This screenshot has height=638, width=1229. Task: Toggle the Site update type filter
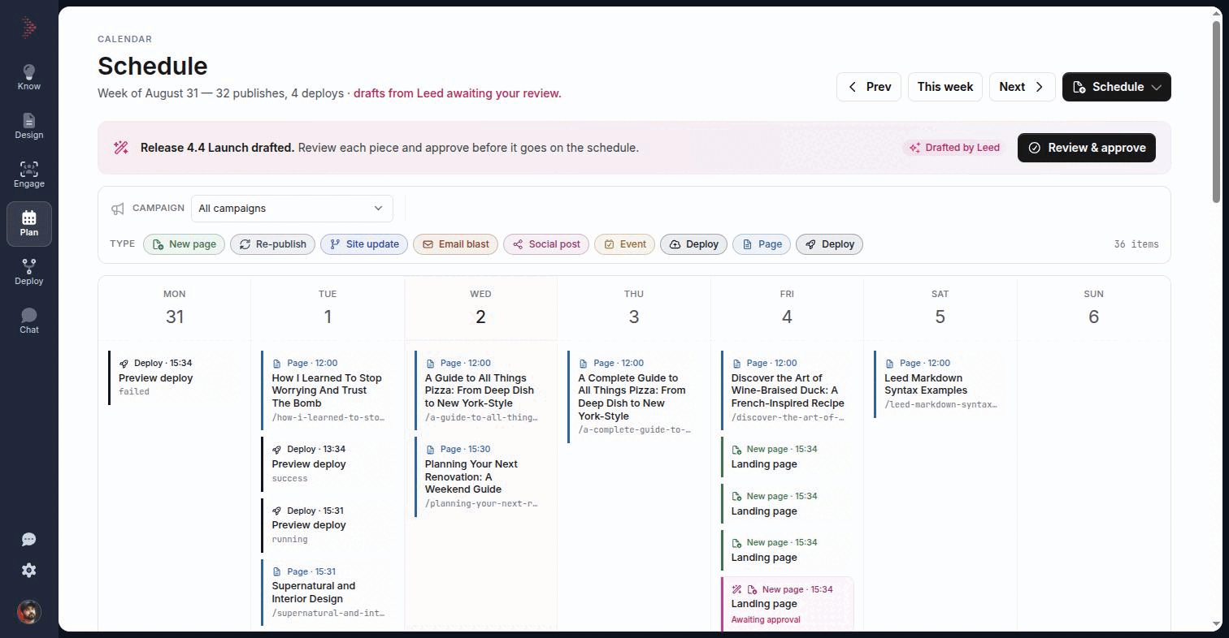pyautogui.click(x=364, y=244)
